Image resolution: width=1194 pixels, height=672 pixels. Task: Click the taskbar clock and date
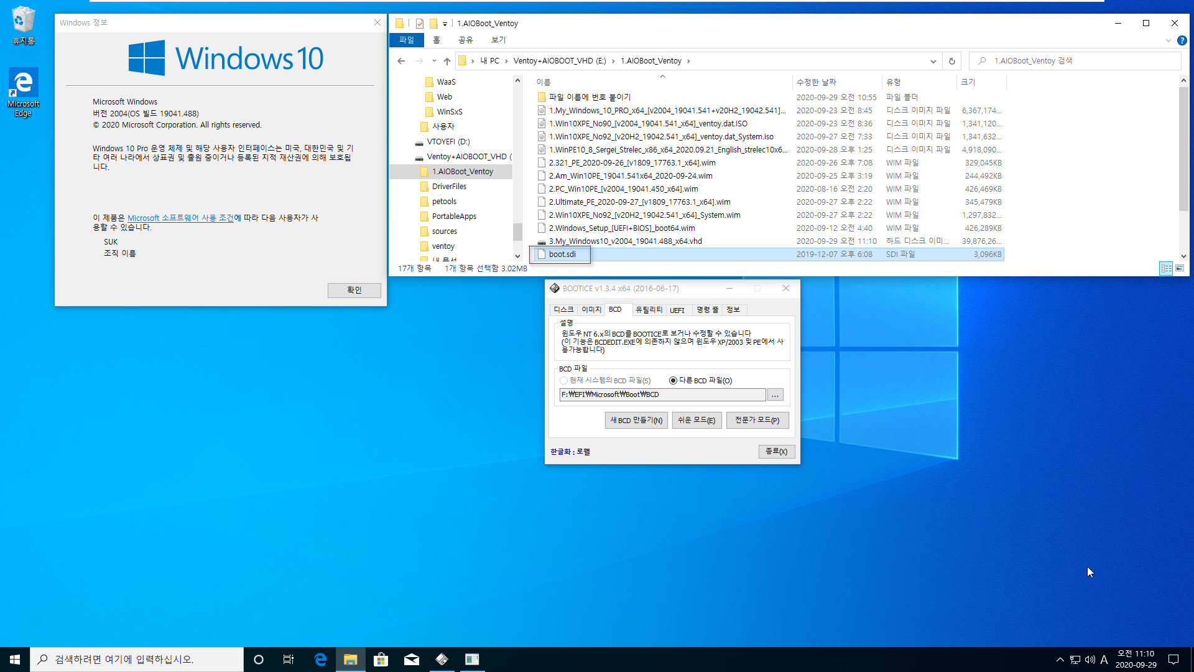click(1136, 660)
